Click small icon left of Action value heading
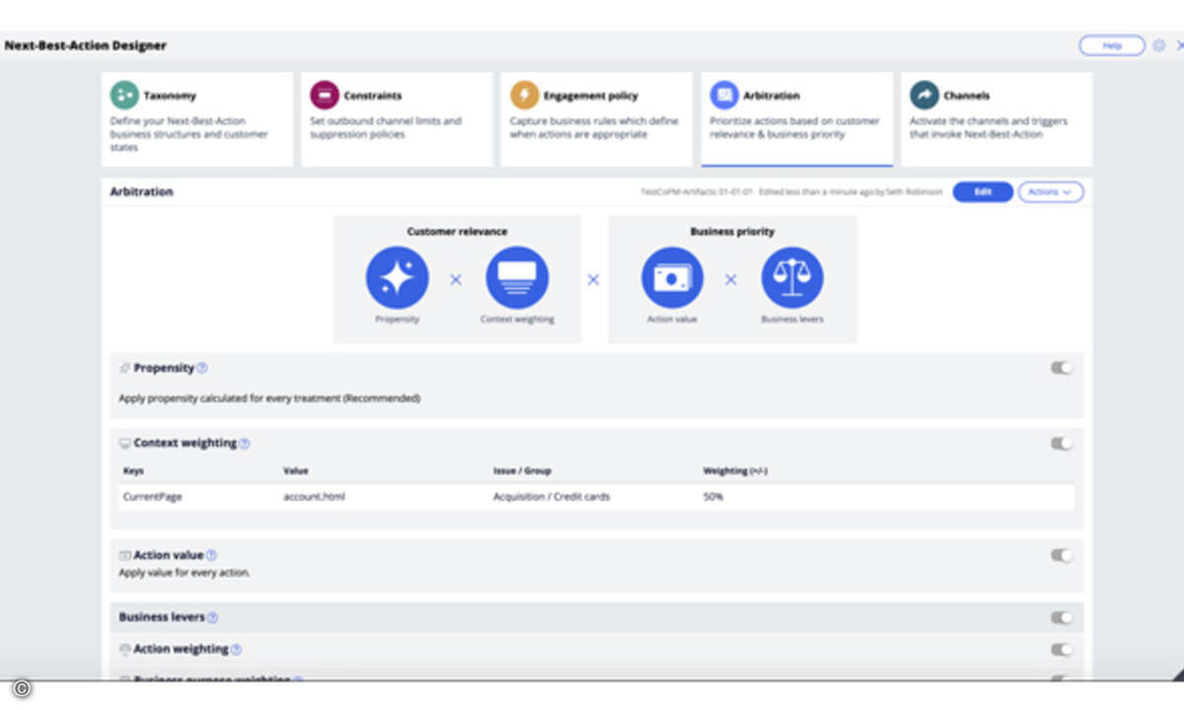Viewport: 1184px width, 710px height. point(124,555)
